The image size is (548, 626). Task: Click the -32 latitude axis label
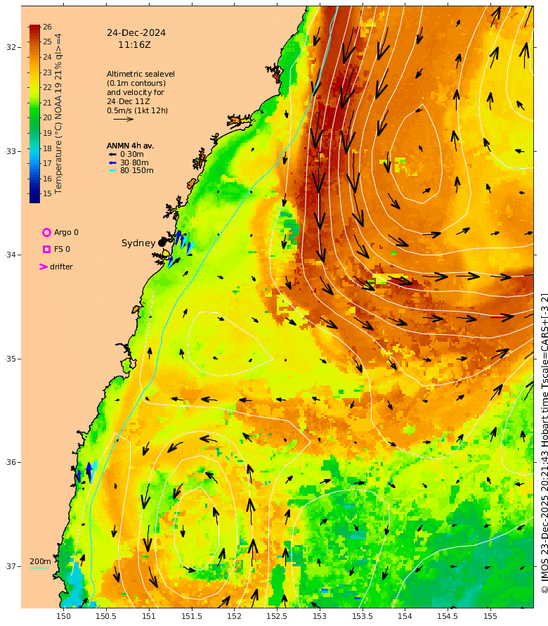[x=11, y=47]
